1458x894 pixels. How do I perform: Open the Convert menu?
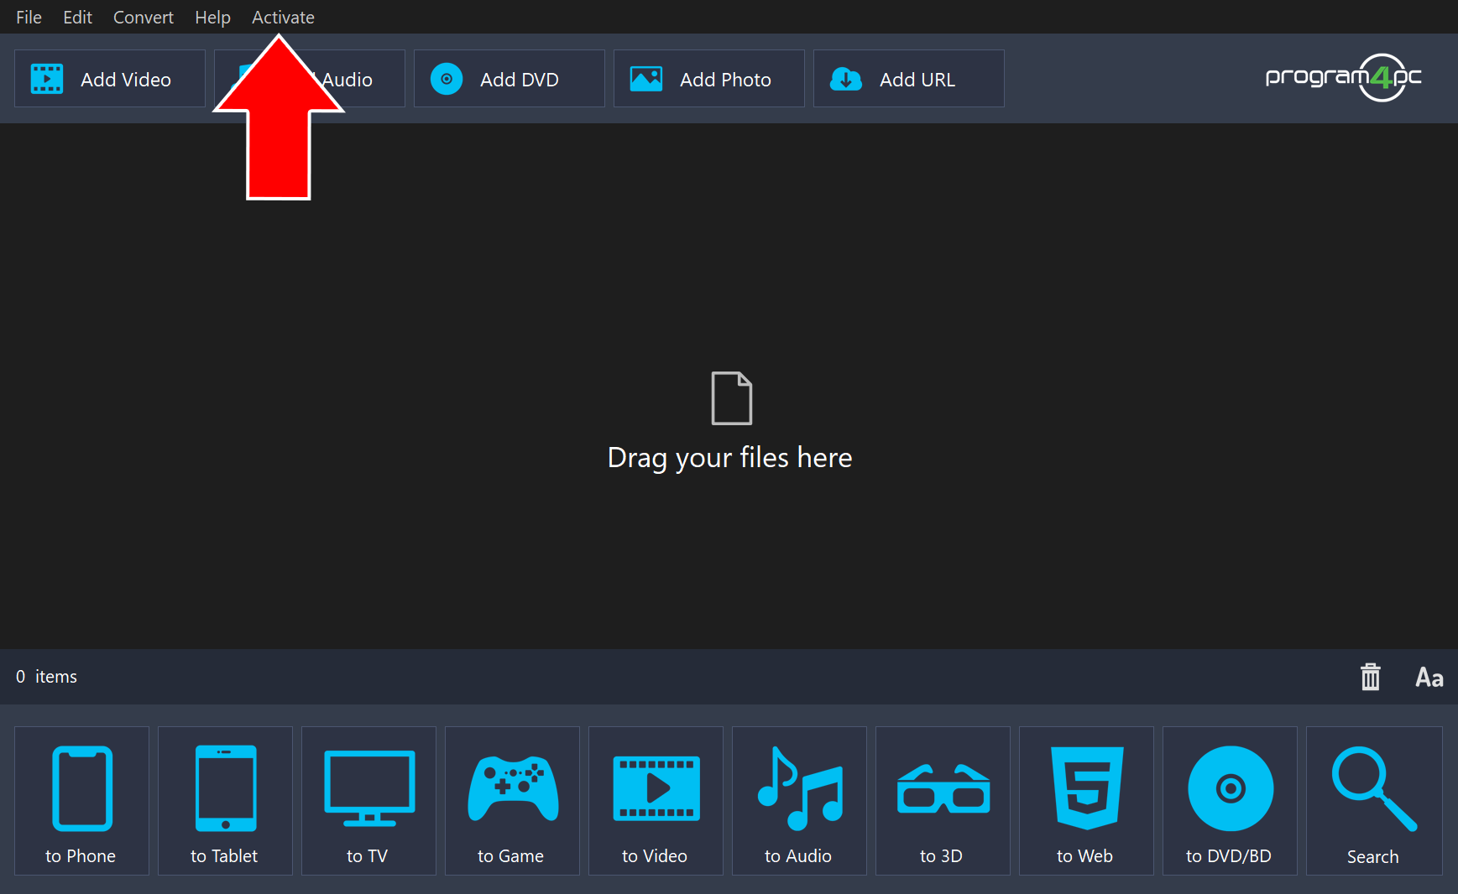pos(143,17)
